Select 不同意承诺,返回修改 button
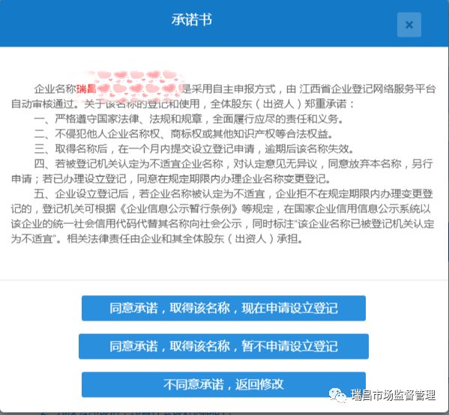Viewport: 449px width, 415px height. [x=223, y=384]
